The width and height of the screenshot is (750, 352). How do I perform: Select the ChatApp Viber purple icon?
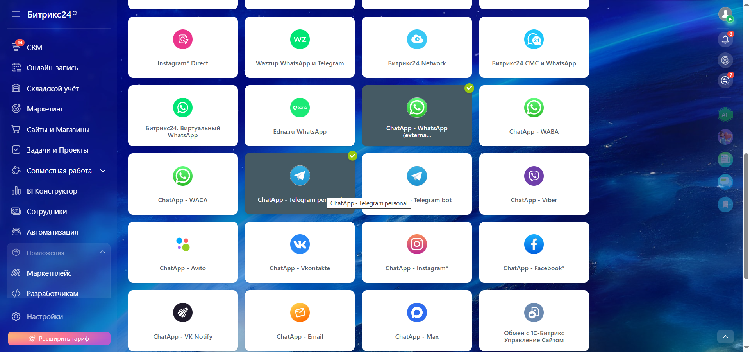point(534,176)
